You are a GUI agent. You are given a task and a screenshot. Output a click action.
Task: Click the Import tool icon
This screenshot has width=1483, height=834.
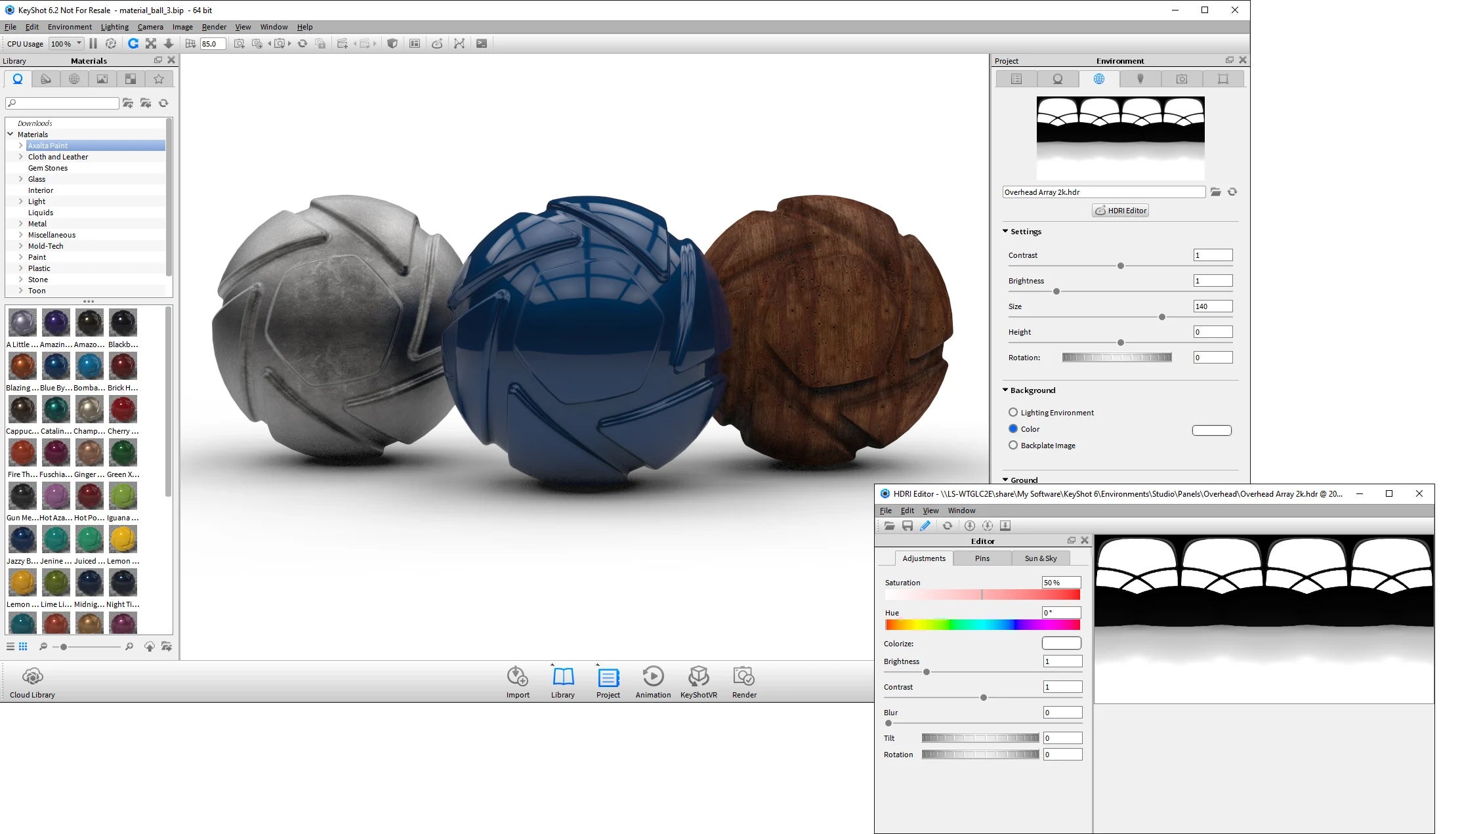click(518, 676)
